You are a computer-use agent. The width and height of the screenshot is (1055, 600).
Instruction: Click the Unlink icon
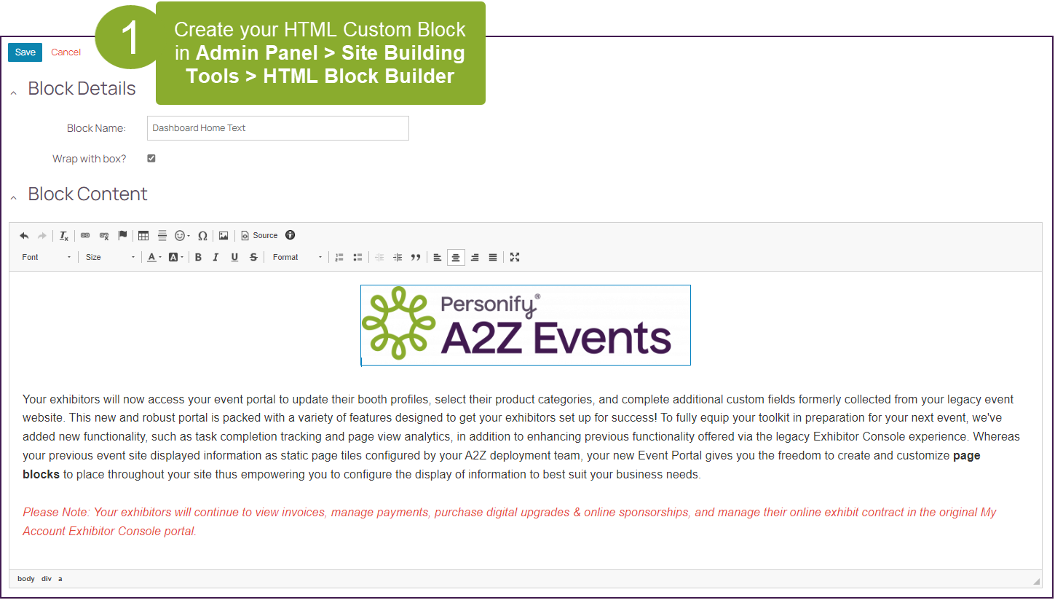click(x=104, y=236)
